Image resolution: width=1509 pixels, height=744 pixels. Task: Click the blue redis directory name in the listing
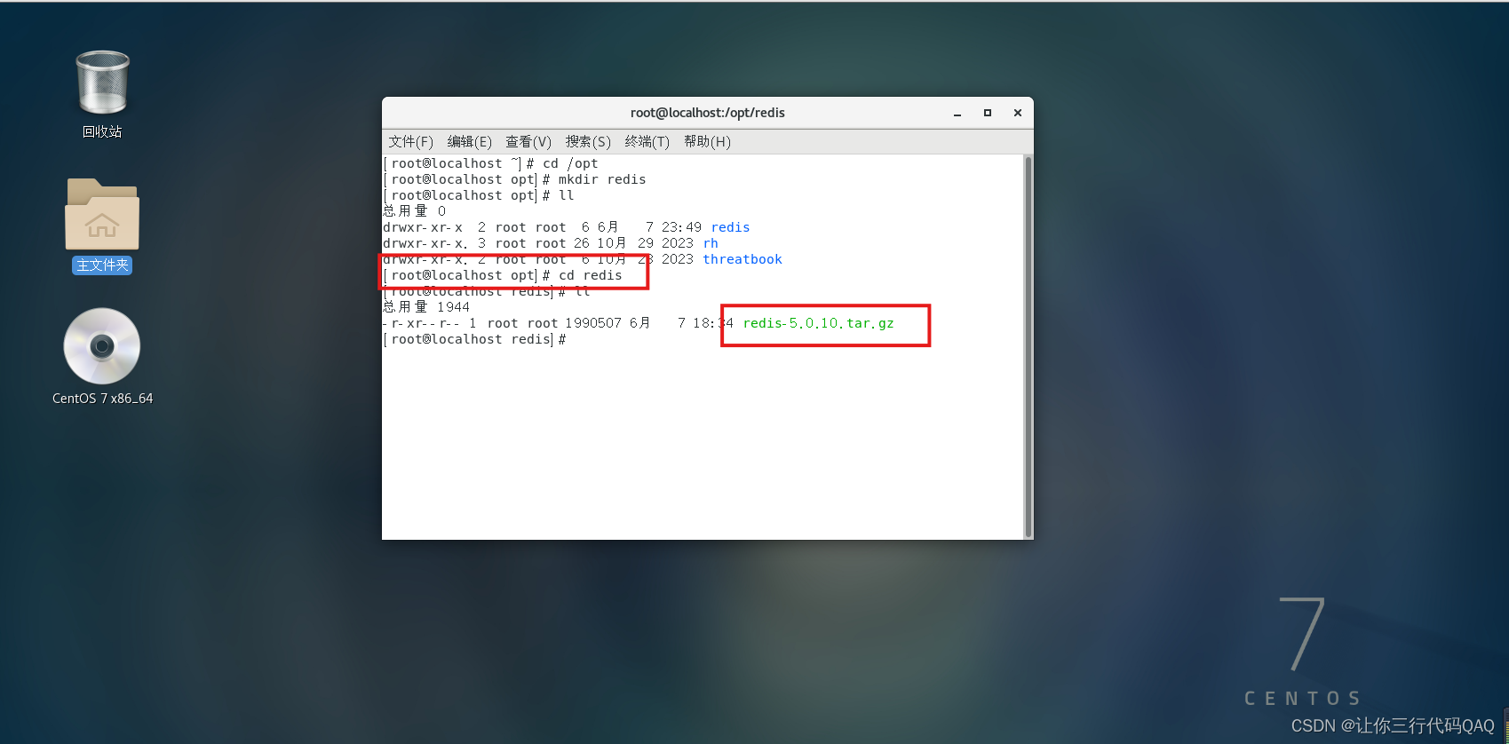tap(730, 227)
